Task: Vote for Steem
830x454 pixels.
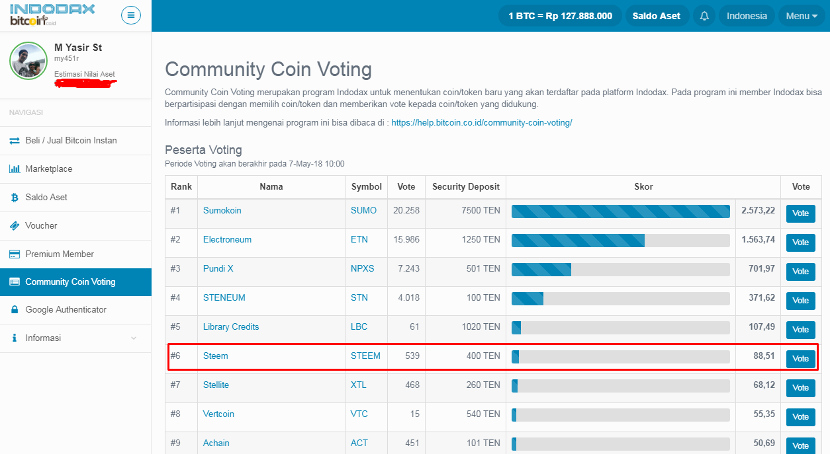Action: coord(800,359)
